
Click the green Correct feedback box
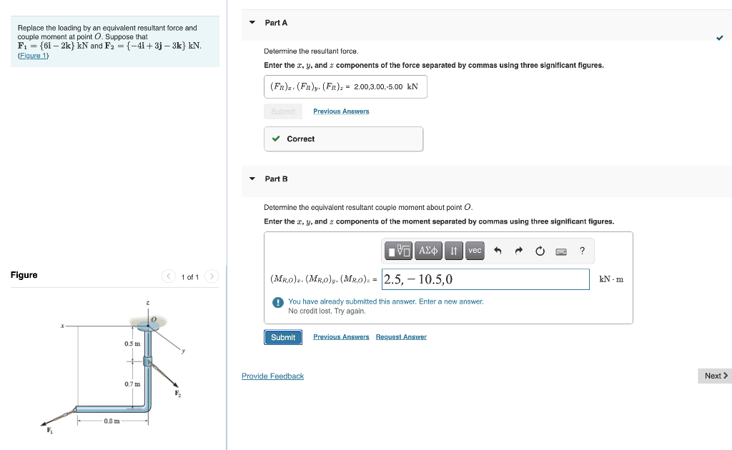coord(344,139)
